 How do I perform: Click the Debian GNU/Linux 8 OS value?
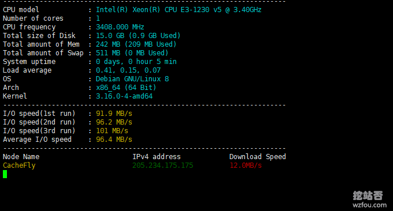pyautogui.click(x=132, y=79)
